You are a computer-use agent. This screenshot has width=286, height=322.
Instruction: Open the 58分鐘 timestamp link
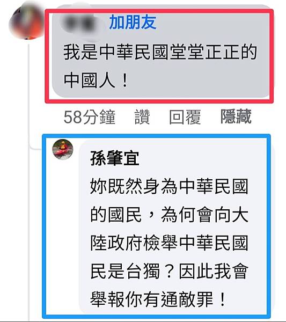90,116
